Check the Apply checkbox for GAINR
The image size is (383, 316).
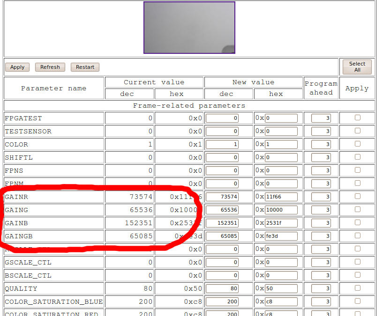tap(357, 197)
